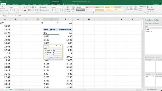Open the Design tab
This screenshot has height=91, width=162.
point(59,4)
